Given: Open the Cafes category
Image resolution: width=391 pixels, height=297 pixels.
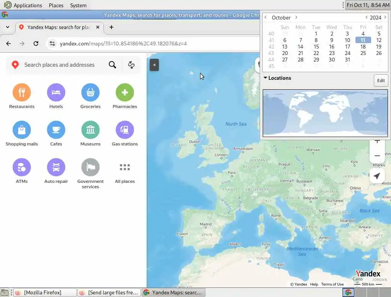Looking at the screenshot, I should 56,133.
